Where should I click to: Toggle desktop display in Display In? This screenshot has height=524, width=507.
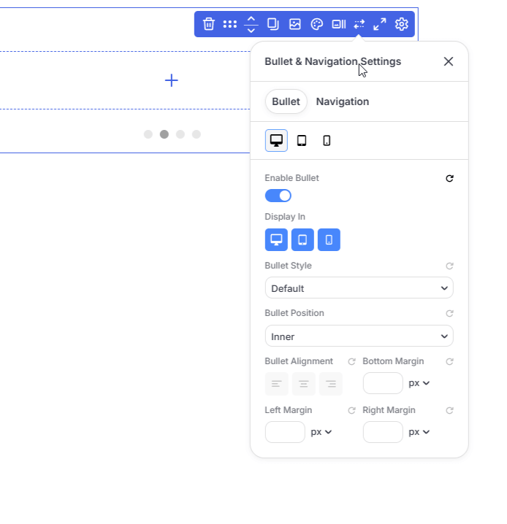click(x=276, y=239)
